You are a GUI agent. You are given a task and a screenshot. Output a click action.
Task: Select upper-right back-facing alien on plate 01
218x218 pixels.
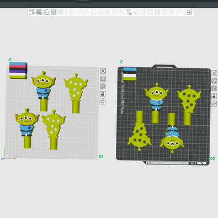click(76, 93)
